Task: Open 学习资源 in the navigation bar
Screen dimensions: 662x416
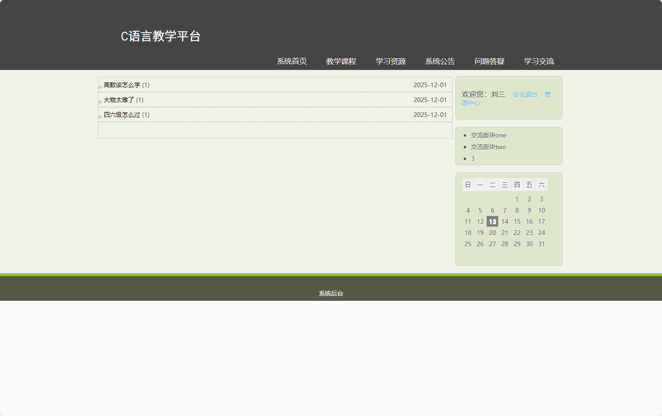Action: [390, 61]
